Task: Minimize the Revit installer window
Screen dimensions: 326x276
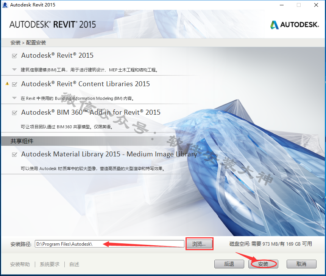Action: [x=282, y=5]
